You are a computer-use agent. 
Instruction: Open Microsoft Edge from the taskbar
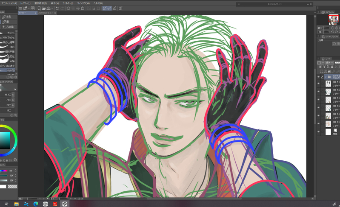click(x=36, y=204)
